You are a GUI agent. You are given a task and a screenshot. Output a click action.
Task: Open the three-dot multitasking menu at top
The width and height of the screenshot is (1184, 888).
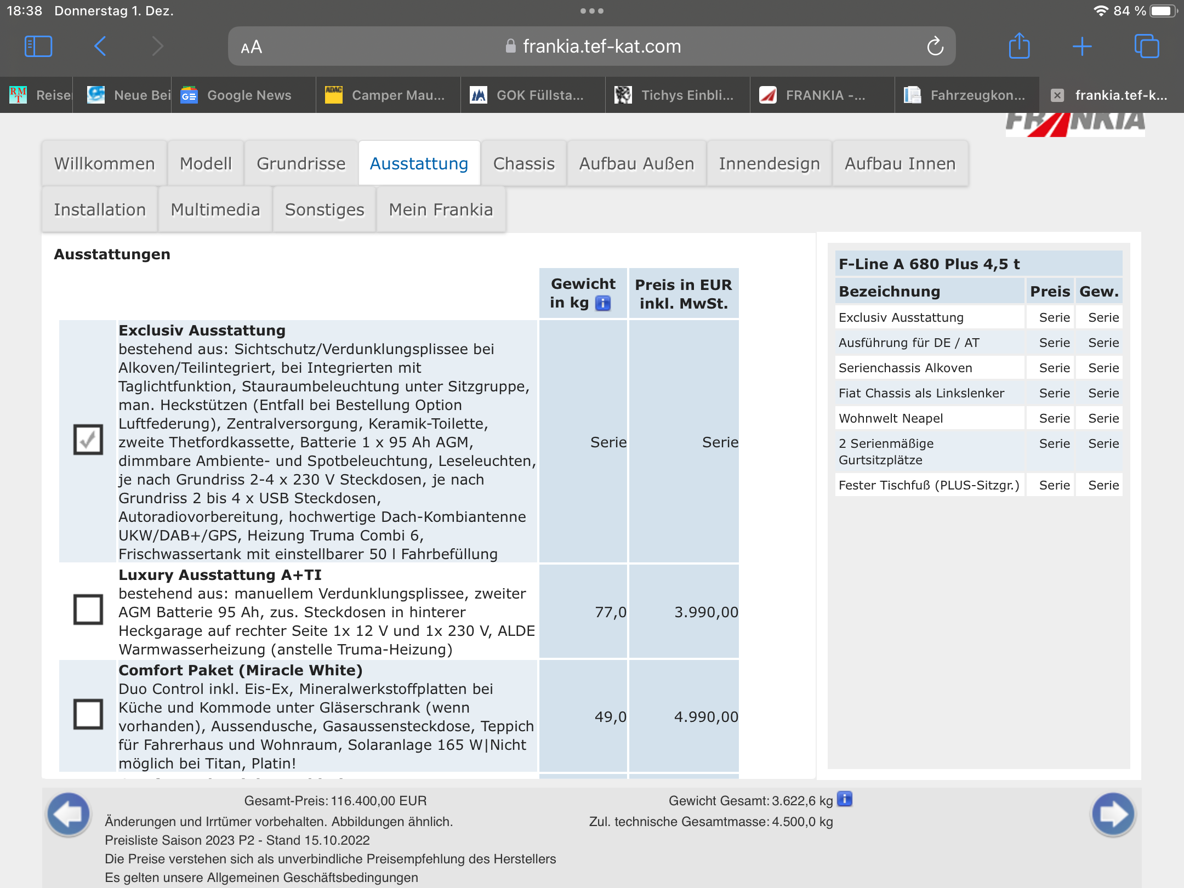pyautogui.click(x=592, y=11)
